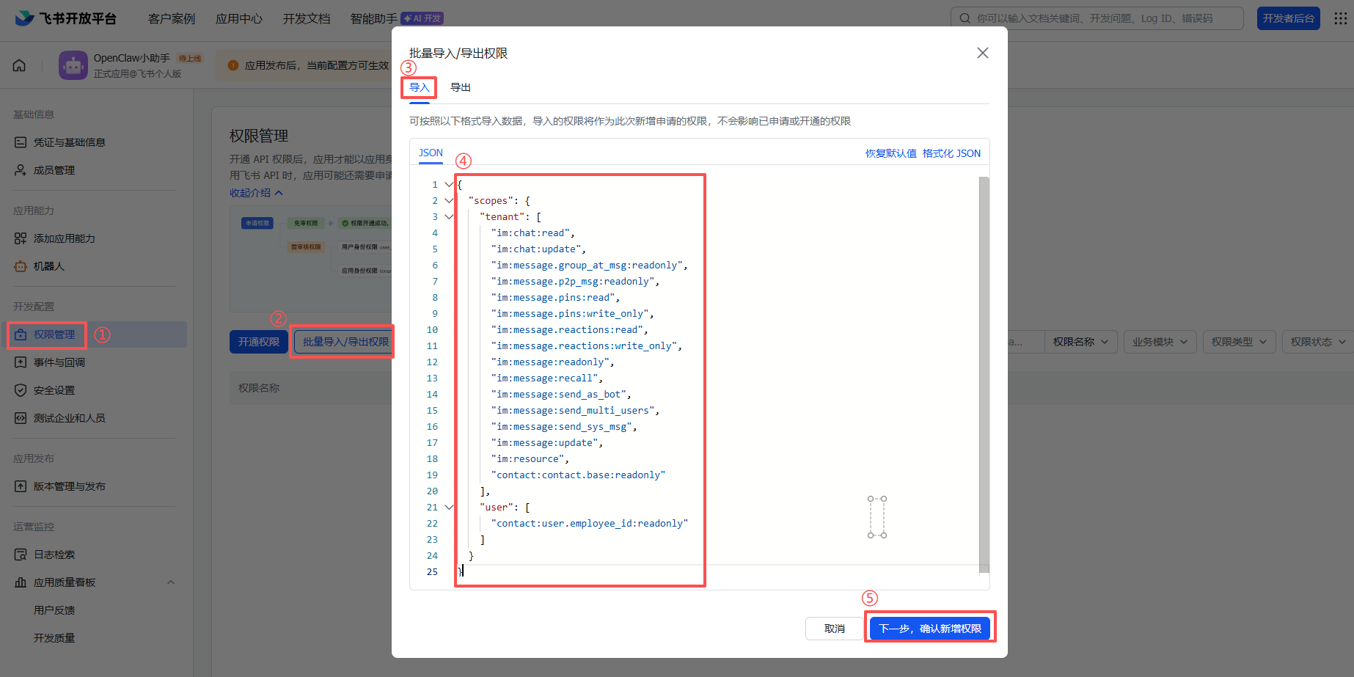Open 应用中心 in top navigation
1354x677 pixels.
[x=239, y=18]
